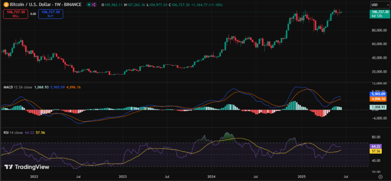
Task: Click the 2025 label on time axis
Action: 302,177
